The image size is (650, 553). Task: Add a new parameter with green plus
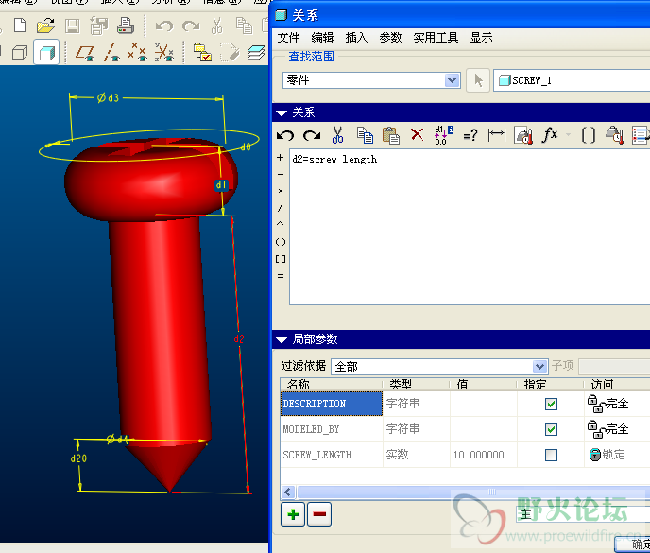293,514
